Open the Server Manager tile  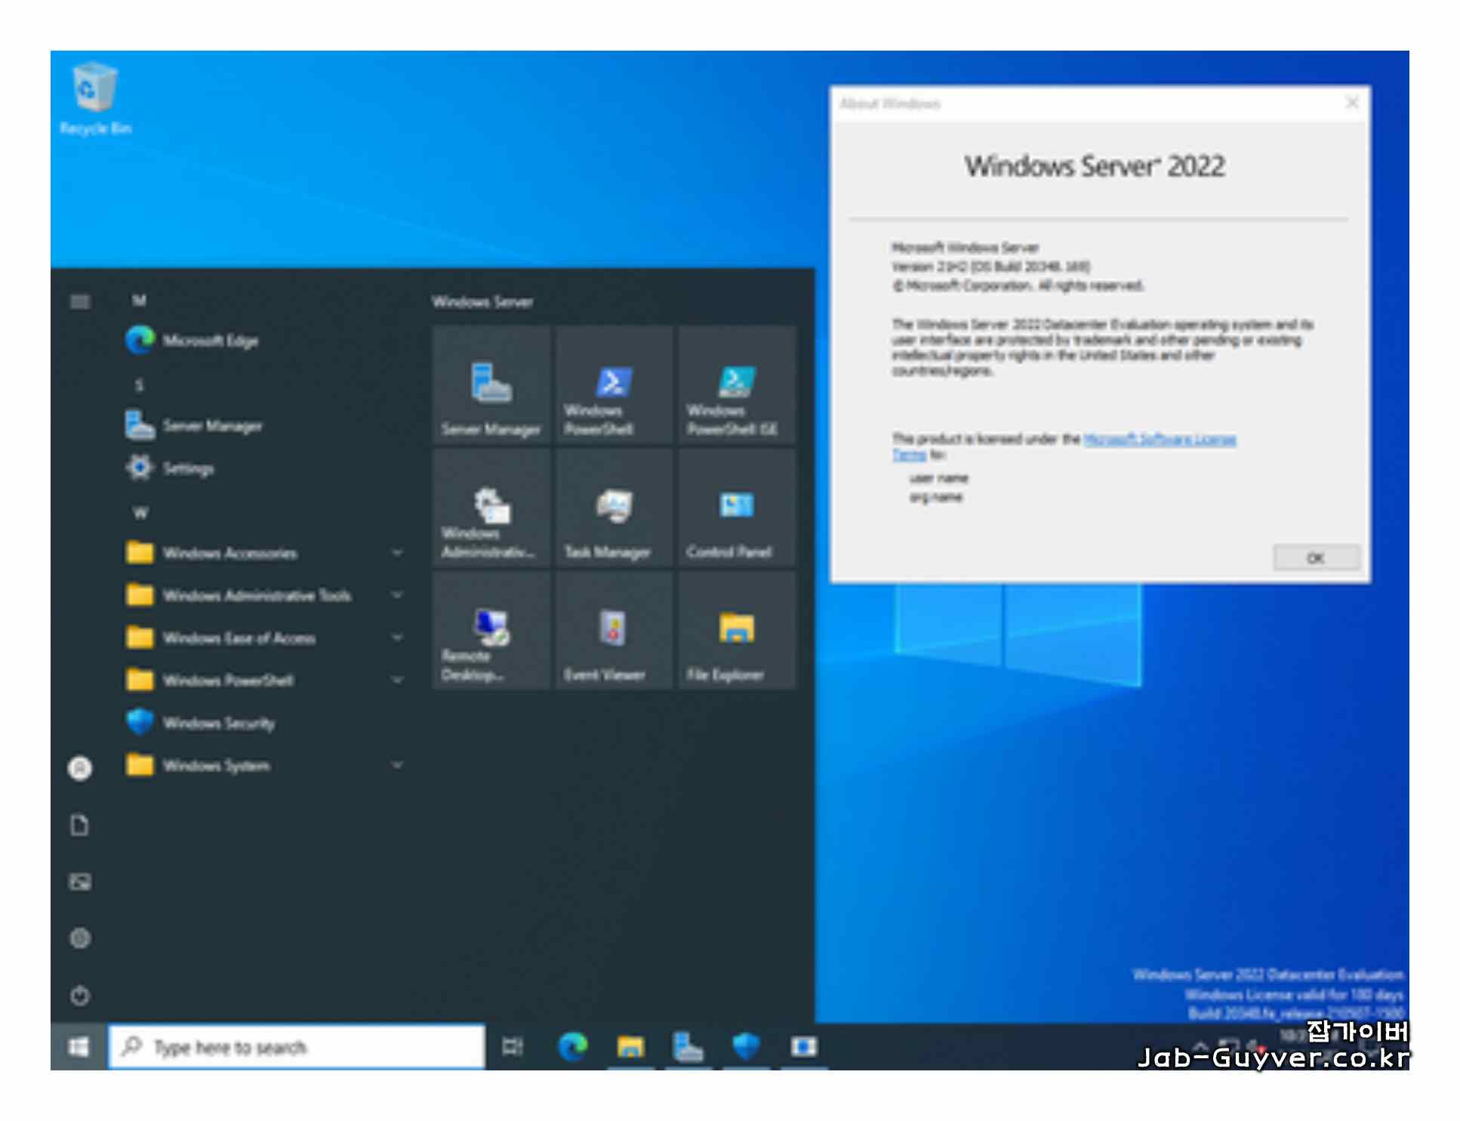coord(491,385)
